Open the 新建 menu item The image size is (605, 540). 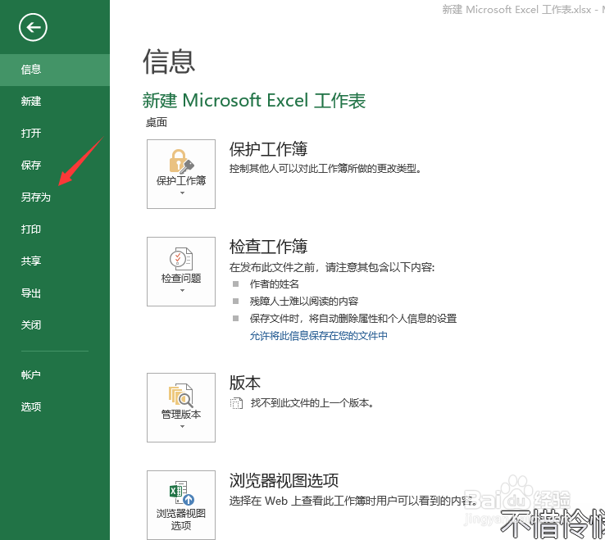pyautogui.click(x=55, y=102)
